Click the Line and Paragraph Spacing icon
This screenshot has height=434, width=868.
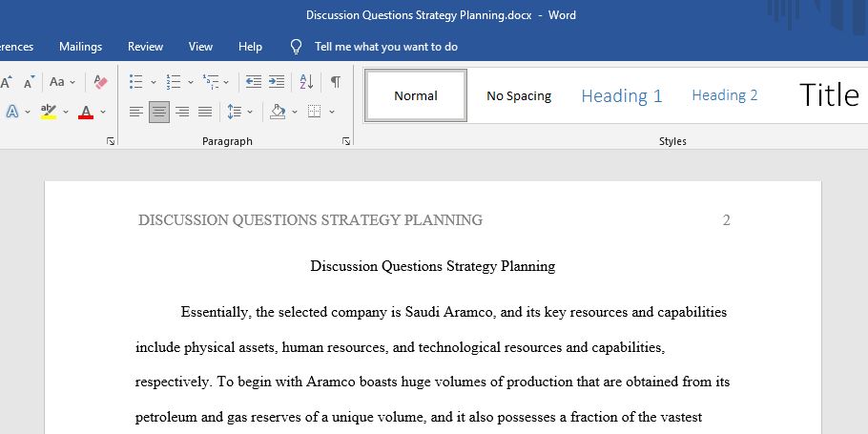click(234, 112)
